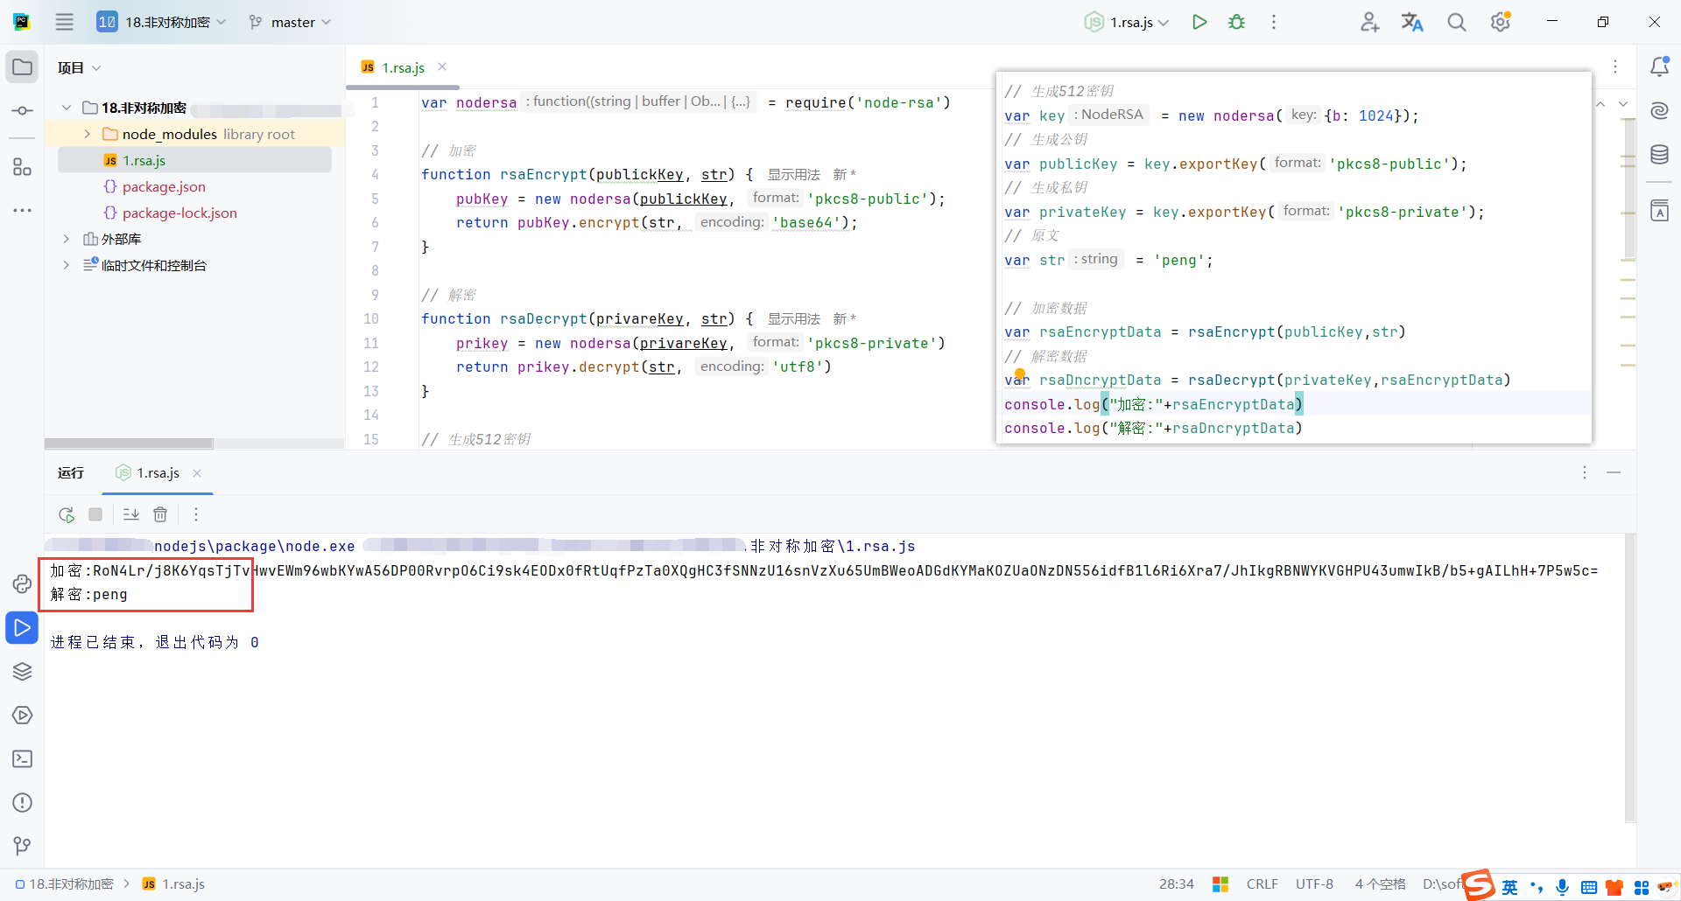Click the stop process button
The width and height of the screenshot is (1681, 901).
tap(95, 514)
